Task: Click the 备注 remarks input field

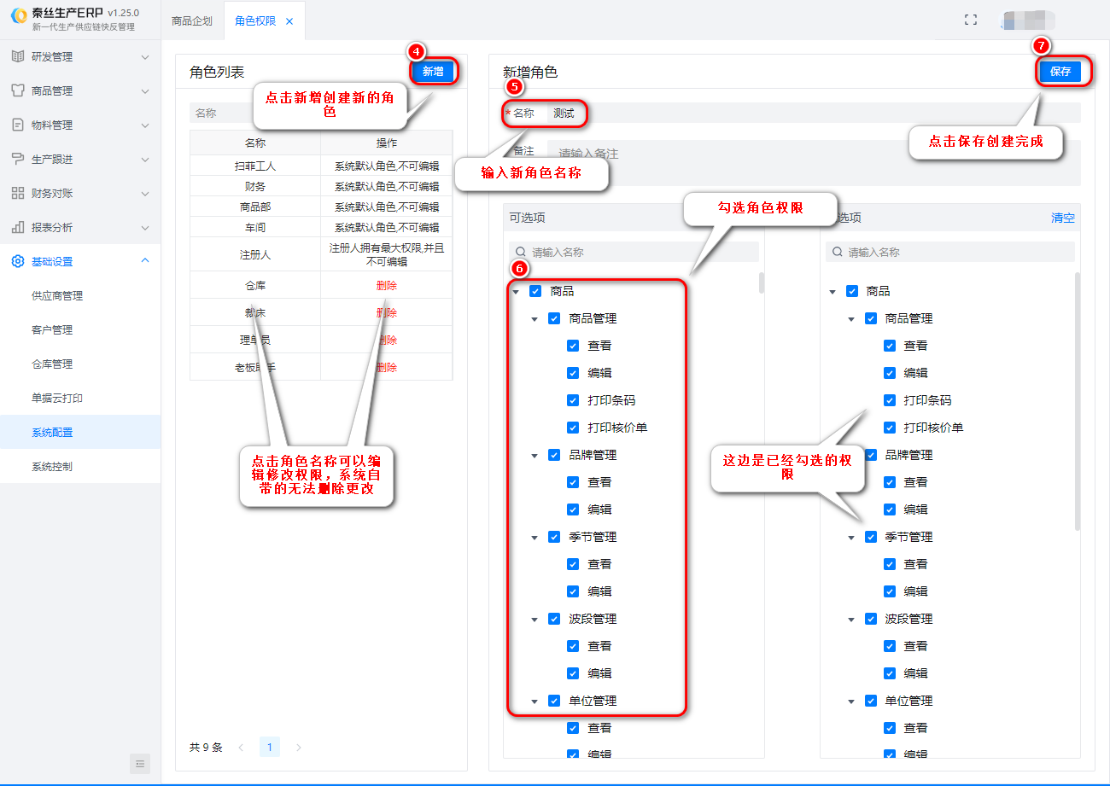Action: coord(811,154)
